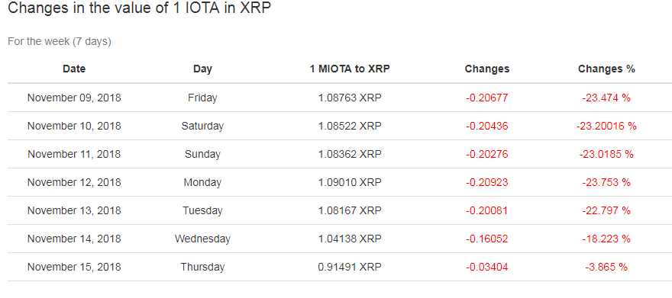
Task: Click the -3.865 % percentage value
Action: point(606,268)
